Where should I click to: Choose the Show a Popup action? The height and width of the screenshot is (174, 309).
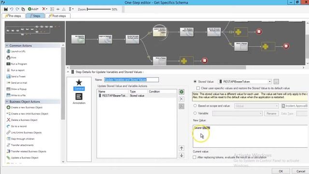click(16, 89)
